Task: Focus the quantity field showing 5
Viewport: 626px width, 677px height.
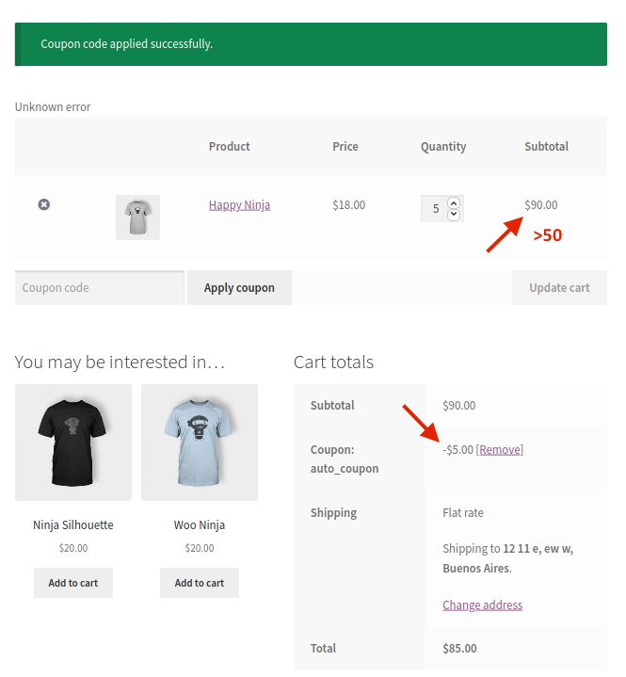Action: click(435, 208)
